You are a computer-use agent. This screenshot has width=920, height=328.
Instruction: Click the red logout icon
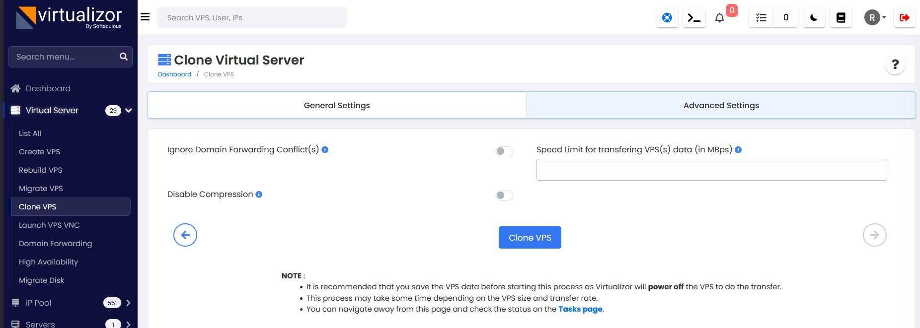[x=904, y=18]
